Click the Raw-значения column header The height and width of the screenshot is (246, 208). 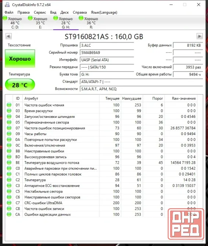click(x=181, y=98)
